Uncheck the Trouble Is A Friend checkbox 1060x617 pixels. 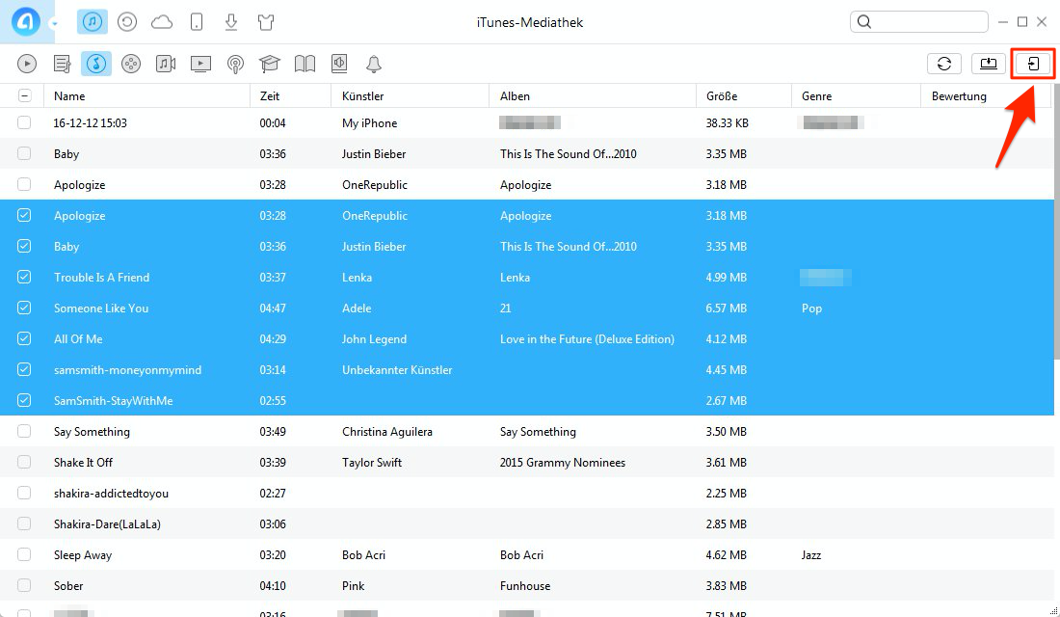(x=24, y=277)
